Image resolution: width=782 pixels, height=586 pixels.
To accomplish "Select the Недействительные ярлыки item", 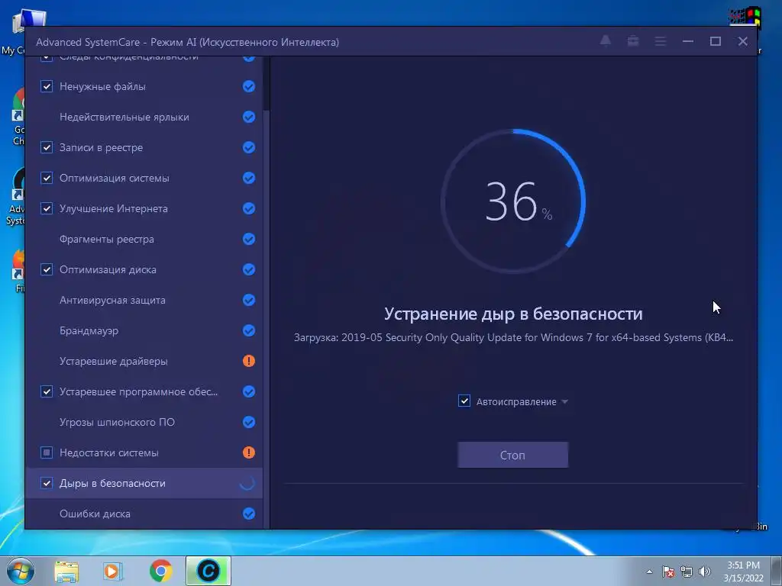I will [144, 117].
